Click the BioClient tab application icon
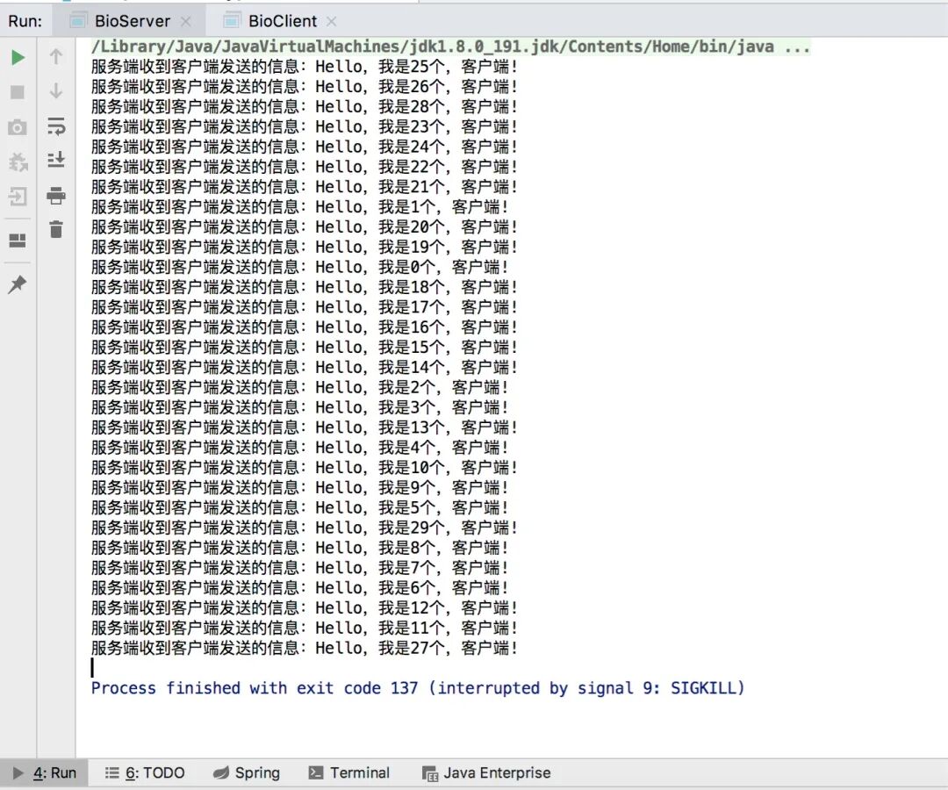The image size is (948, 790). tap(231, 21)
